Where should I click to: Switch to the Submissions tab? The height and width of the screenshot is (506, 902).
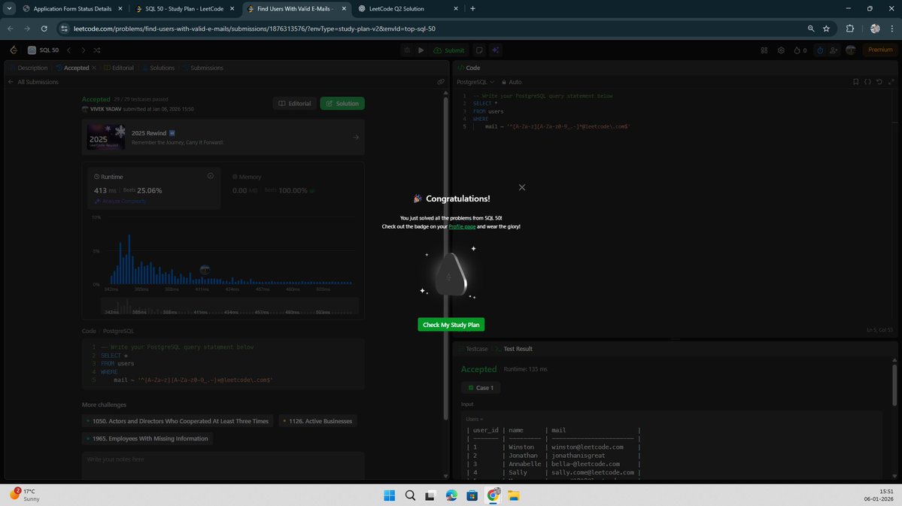point(203,68)
